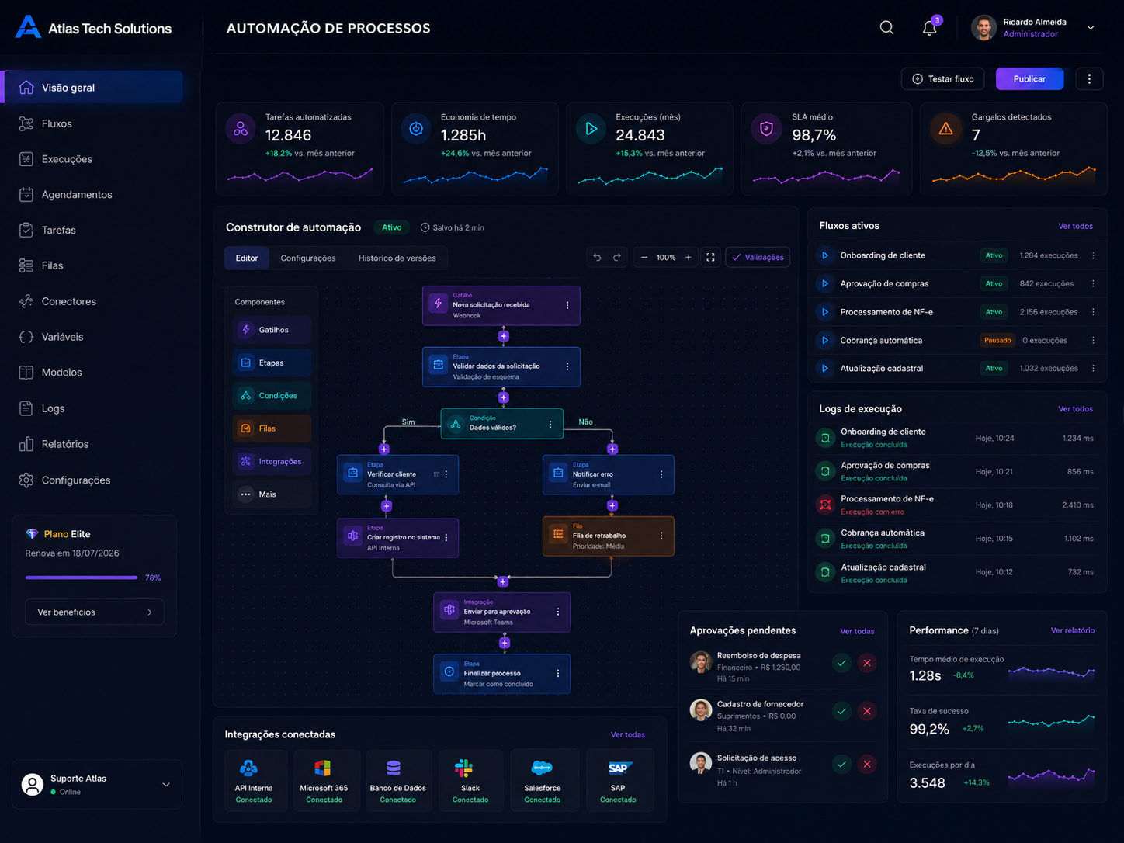Click the Ativo status badge in builder header
This screenshot has height=843, width=1124.
(x=391, y=227)
